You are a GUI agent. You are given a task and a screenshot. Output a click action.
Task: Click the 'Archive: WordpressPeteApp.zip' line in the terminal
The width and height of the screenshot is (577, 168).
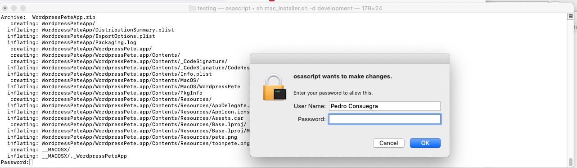point(48,17)
